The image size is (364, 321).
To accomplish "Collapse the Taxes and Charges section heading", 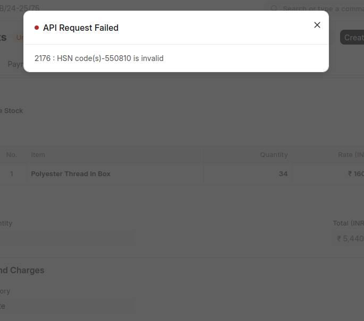I will click(22, 270).
